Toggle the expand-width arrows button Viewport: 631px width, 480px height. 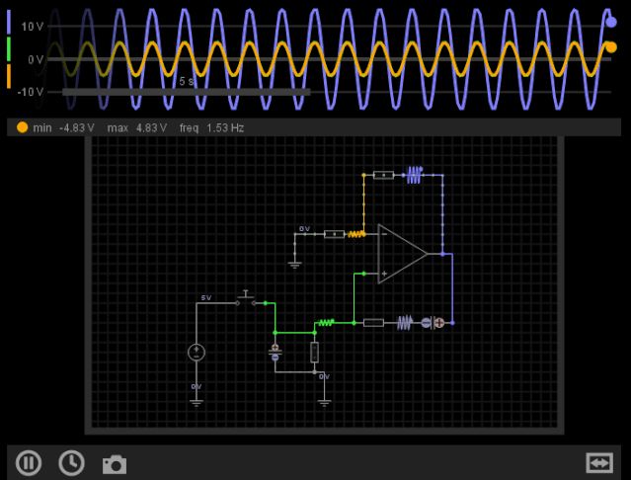[599, 463]
